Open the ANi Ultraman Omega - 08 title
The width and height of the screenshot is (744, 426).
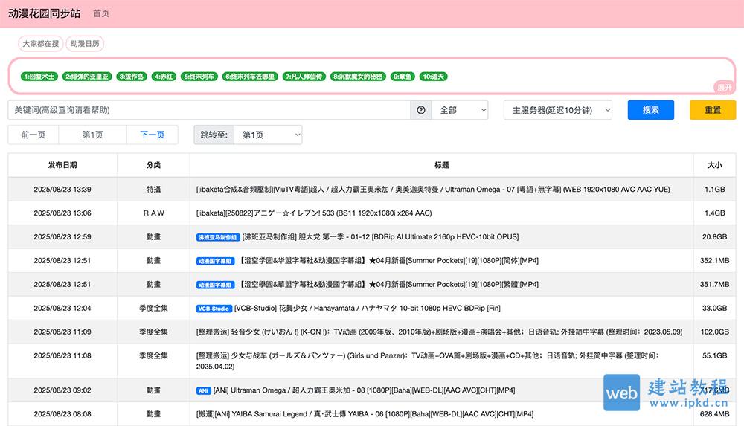tap(364, 390)
